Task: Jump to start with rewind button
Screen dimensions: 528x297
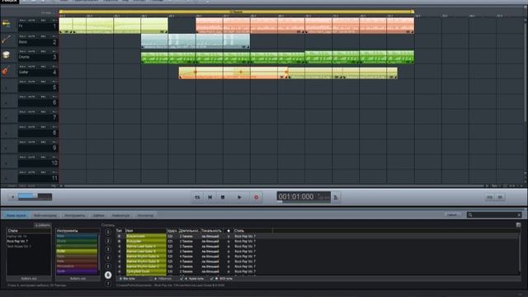Action: 210,197
